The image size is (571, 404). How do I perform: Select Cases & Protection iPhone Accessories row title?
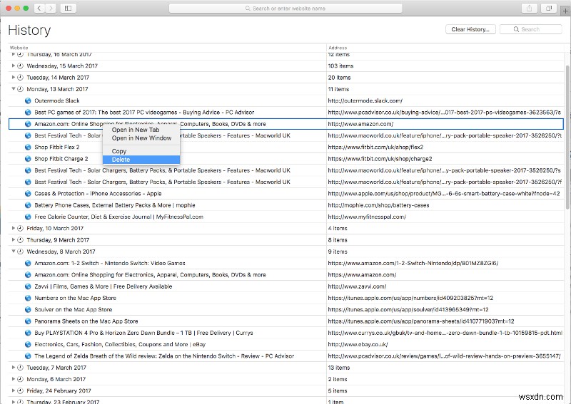coord(98,194)
